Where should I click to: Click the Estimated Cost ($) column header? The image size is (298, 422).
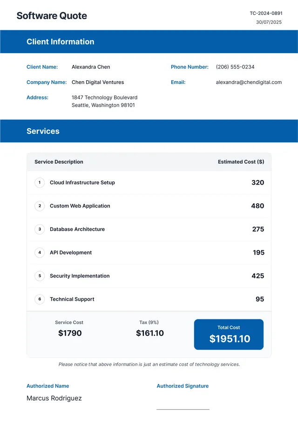point(241,162)
